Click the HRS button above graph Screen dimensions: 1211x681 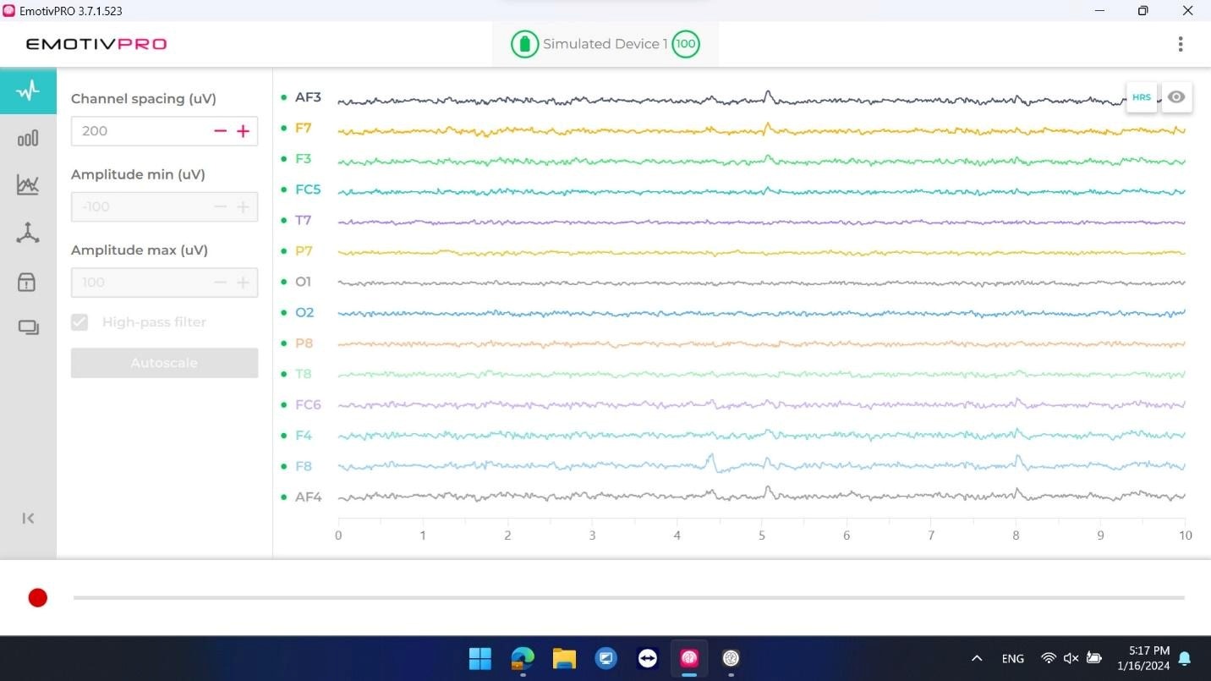[x=1141, y=97]
